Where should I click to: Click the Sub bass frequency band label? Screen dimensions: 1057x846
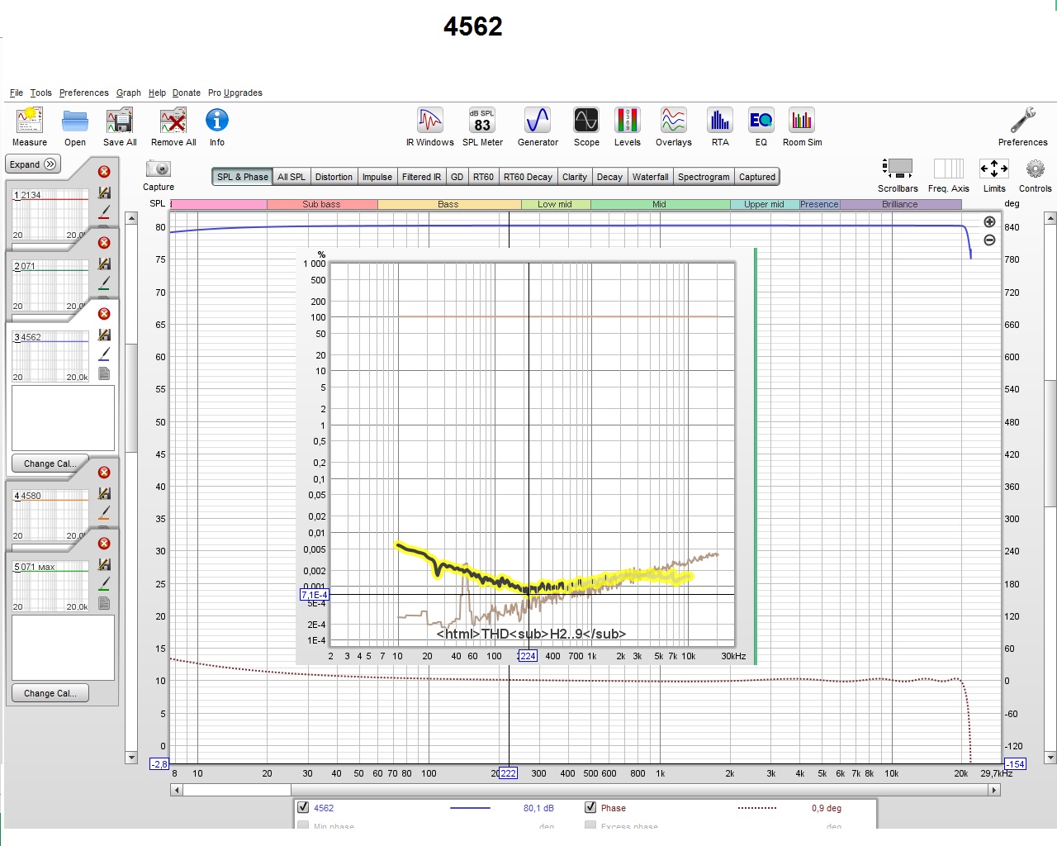tap(321, 204)
